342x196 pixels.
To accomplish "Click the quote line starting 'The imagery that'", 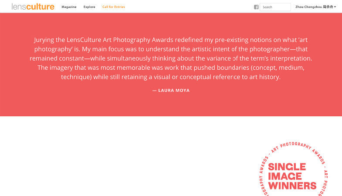I will [171, 68].
